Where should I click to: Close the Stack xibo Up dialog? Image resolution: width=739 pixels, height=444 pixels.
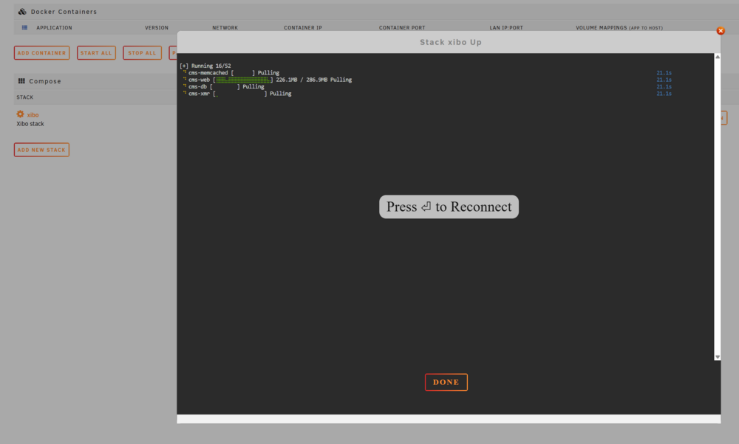coord(720,30)
